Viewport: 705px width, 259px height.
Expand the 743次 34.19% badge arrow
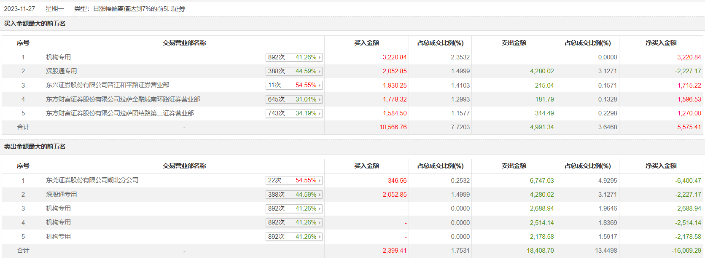(x=320, y=114)
